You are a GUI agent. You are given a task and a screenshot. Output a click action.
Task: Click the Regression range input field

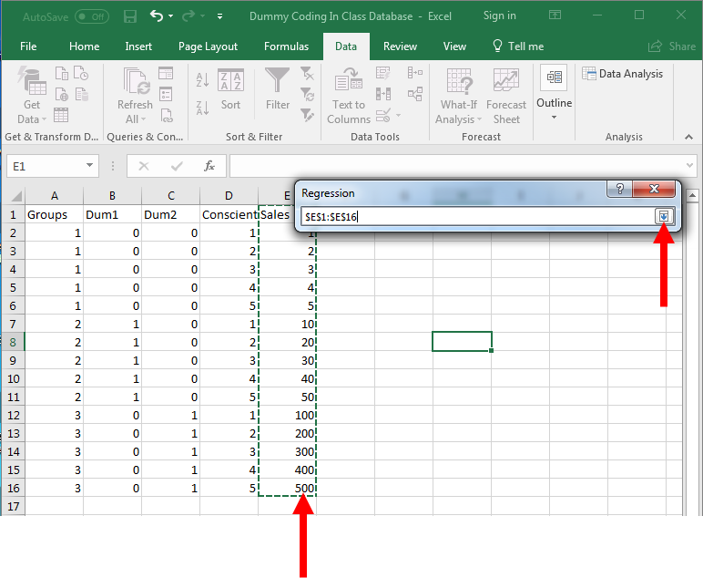click(x=478, y=217)
